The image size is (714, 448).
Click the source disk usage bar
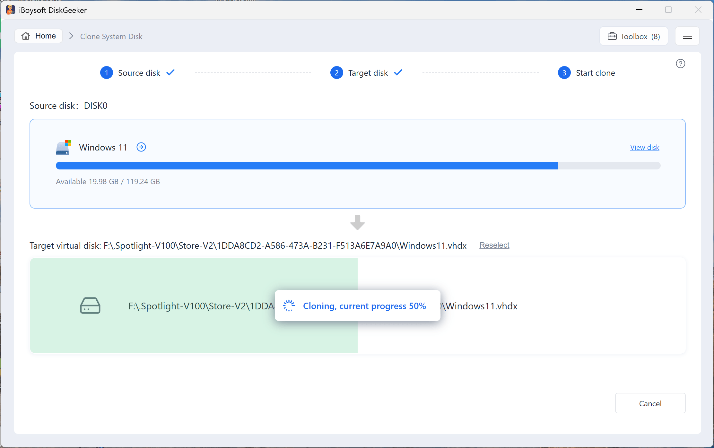tap(358, 166)
